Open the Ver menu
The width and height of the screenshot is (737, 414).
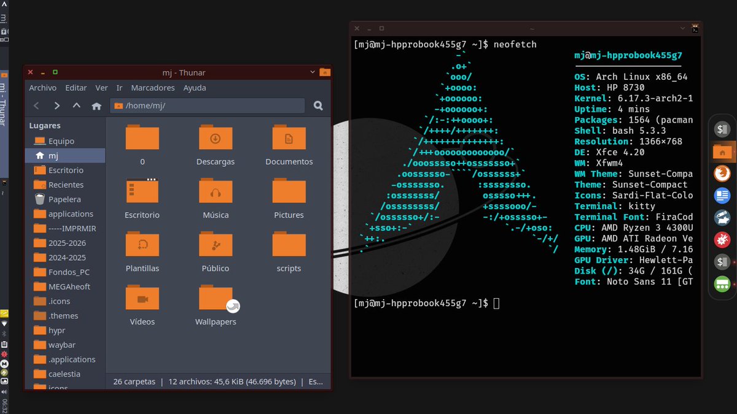point(101,88)
